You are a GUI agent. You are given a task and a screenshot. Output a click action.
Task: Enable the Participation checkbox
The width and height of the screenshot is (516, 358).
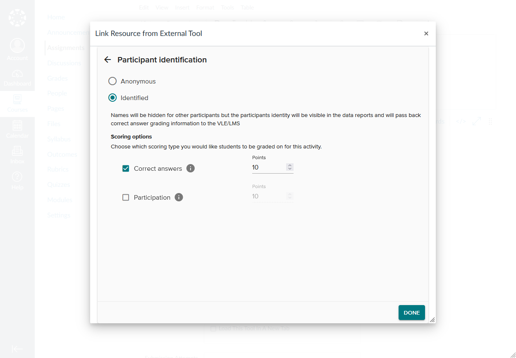(x=126, y=197)
